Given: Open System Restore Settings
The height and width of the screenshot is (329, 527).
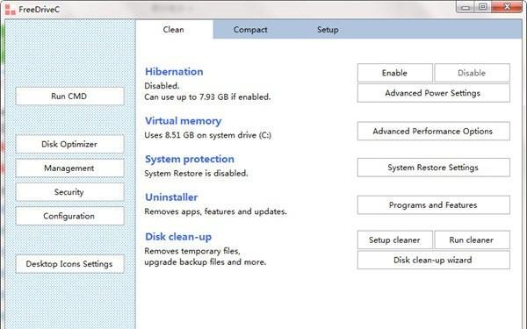Looking at the screenshot, I should 434,168.
